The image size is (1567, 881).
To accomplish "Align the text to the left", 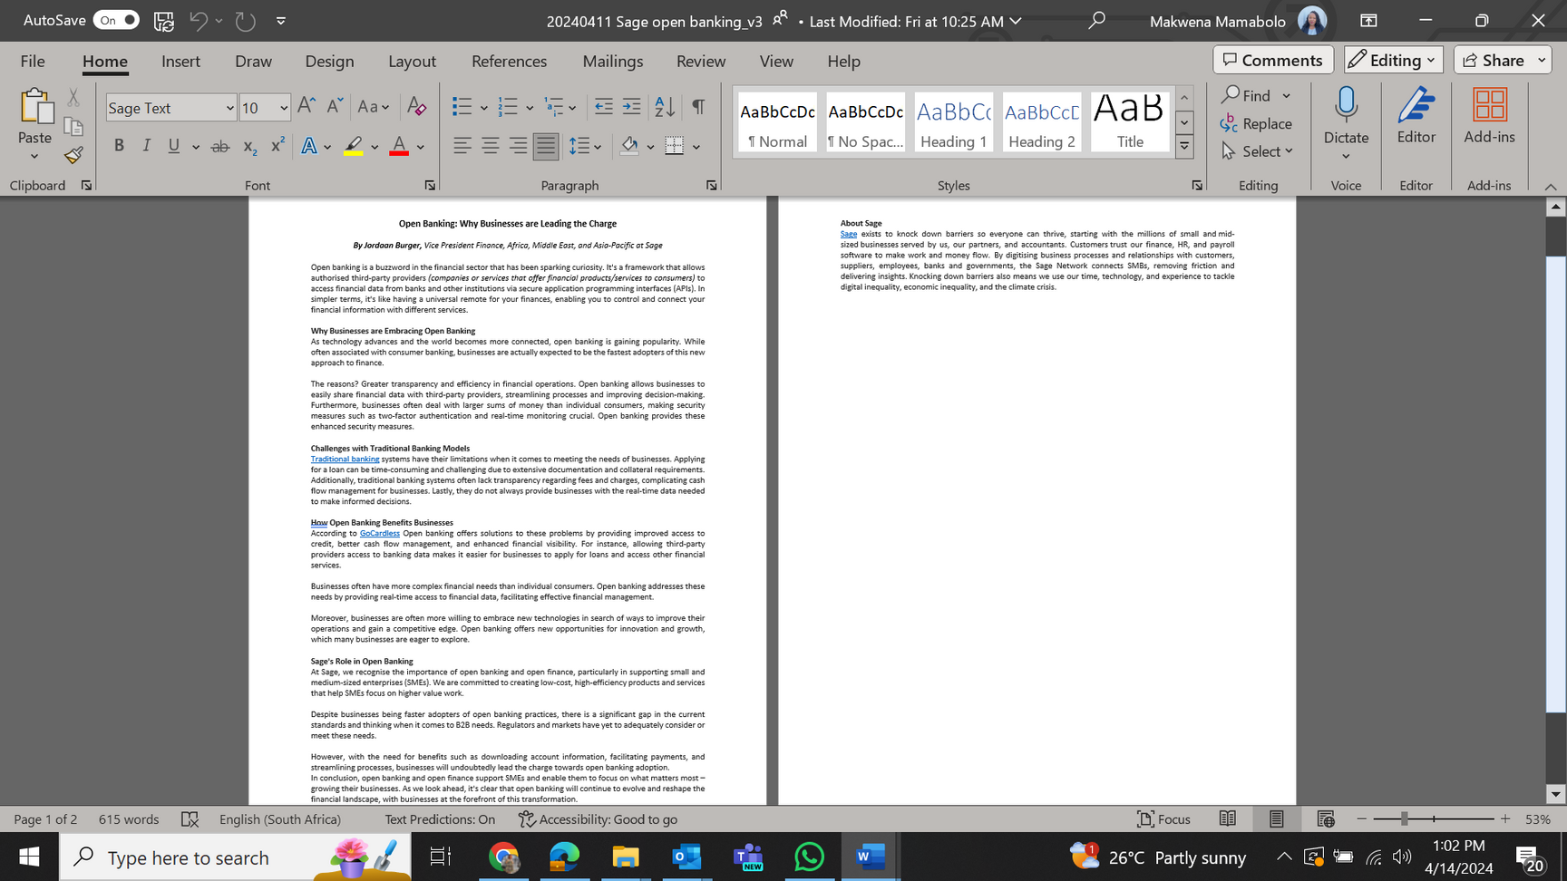I will click(462, 146).
